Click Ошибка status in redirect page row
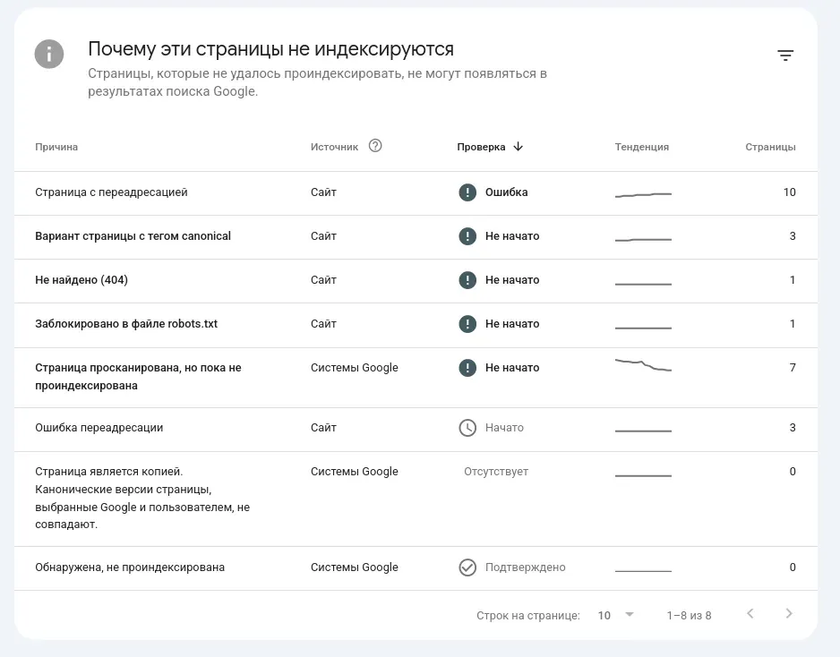Viewport: 840px width, 657px height. click(x=506, y=192)
